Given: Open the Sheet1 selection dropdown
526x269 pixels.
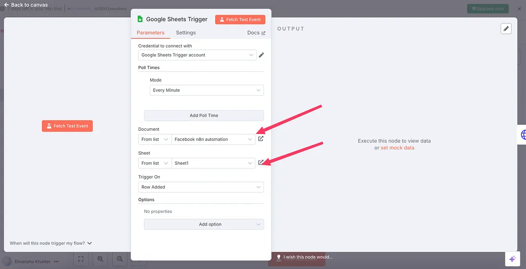Looking at the screenshot, I should click(213, 163).
